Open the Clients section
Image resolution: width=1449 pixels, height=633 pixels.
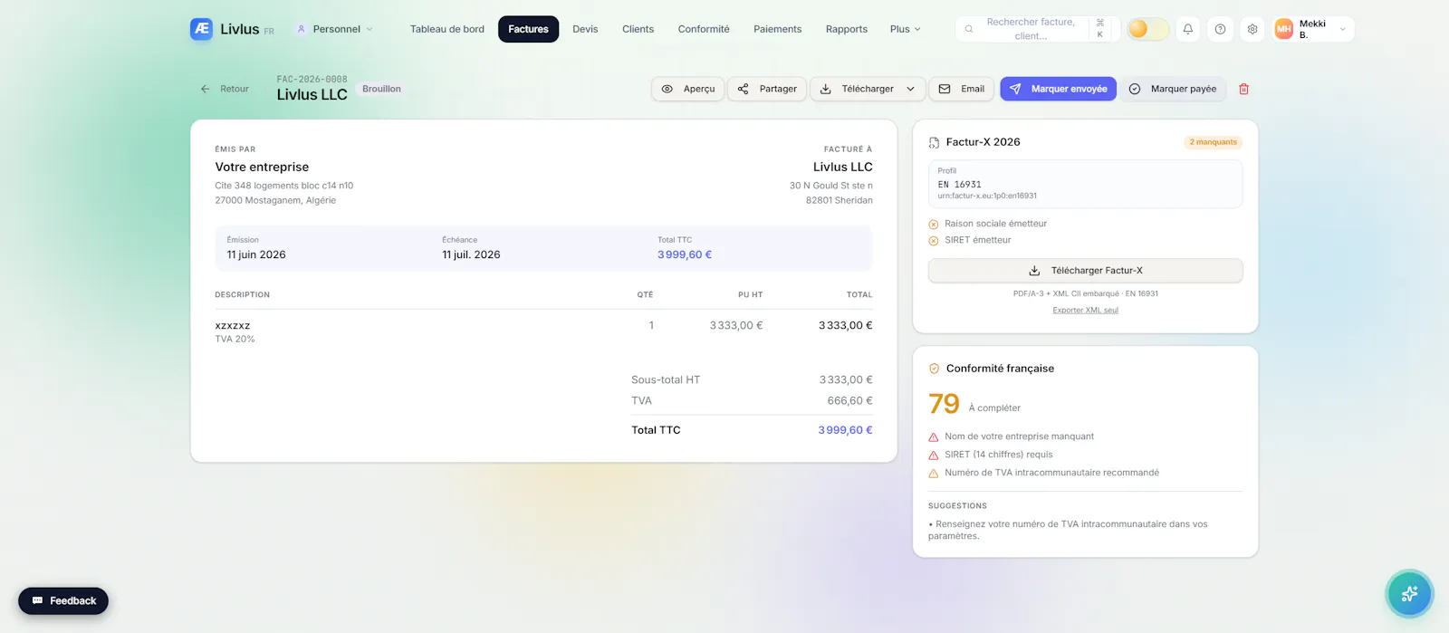(638, 29)
